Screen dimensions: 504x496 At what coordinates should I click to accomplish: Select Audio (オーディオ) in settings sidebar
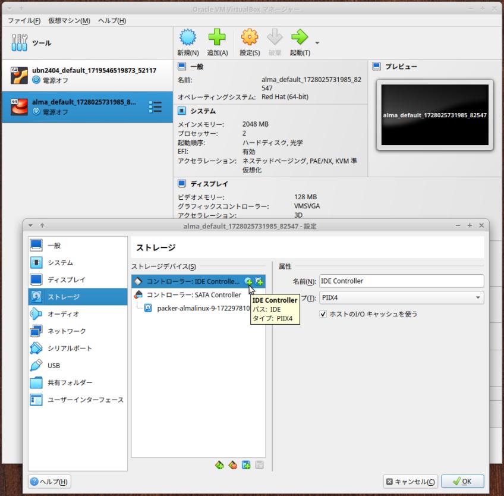point(78,314)
